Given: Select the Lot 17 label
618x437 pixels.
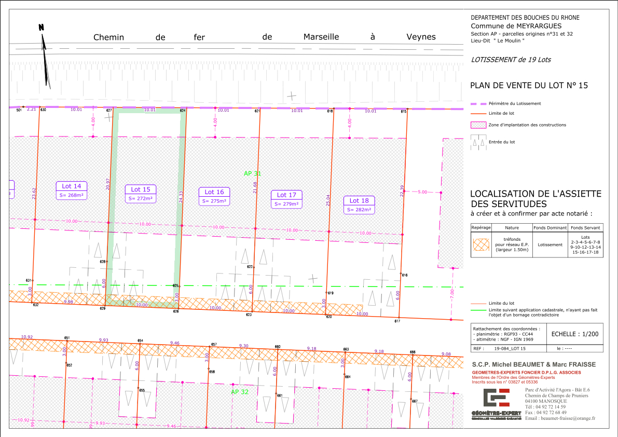Looking at the screenshot, I should pyautogui.click(x=286, y=195).
